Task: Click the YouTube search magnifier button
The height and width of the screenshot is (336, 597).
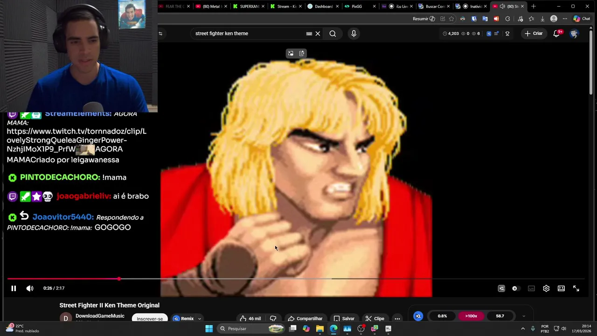Action: coord(333,34)
